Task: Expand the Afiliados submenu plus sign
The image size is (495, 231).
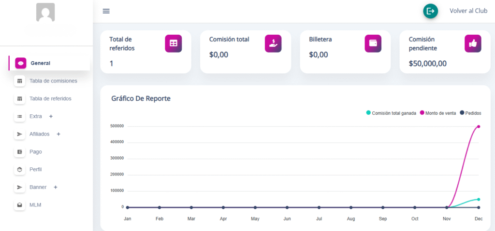Action: [x=58, y=134]
